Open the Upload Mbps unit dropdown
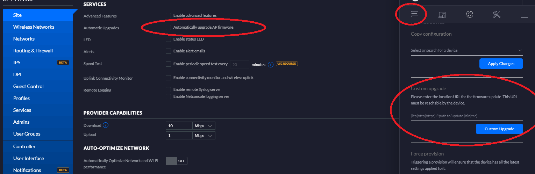 tap(204, 135)
